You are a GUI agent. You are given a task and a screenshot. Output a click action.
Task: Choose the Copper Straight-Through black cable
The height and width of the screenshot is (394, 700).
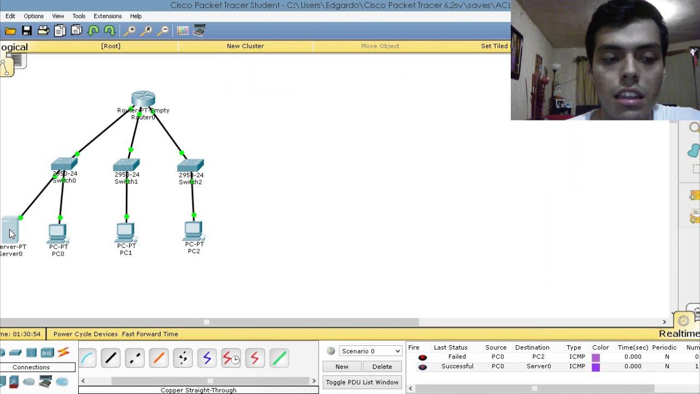[x=110, y=358]
